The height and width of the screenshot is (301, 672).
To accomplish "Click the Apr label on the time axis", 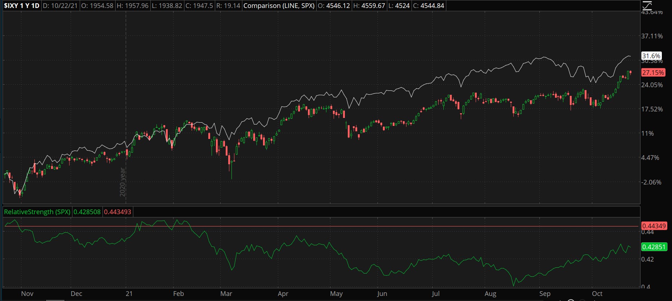I will pyautogui.click(x=283, y=294).
